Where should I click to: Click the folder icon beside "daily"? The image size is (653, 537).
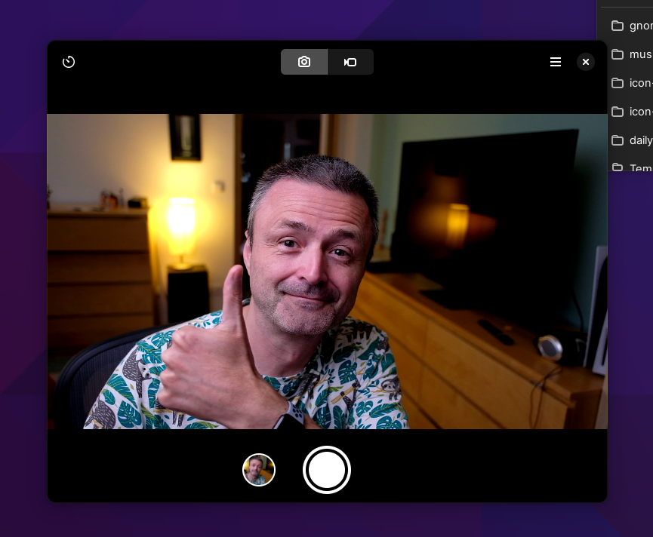617,140
